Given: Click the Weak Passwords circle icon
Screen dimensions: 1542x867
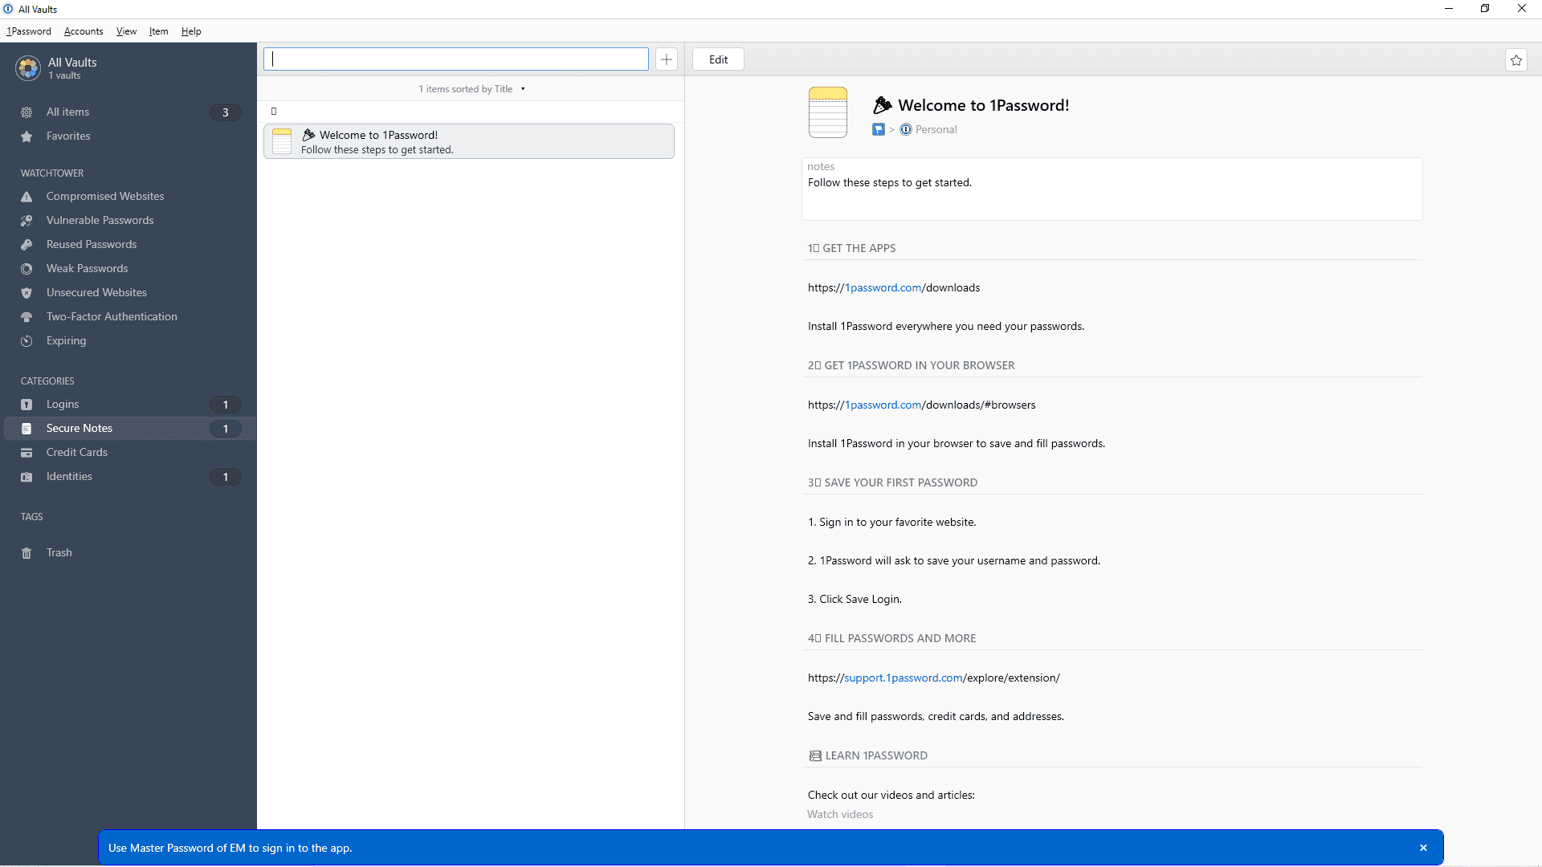Looking at the screenshot, I should (x=27, y=269).
